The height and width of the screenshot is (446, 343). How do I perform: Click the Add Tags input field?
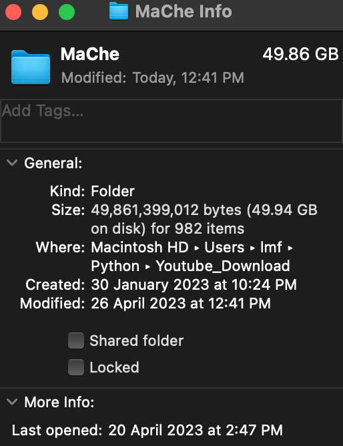(x=171, y=121)
